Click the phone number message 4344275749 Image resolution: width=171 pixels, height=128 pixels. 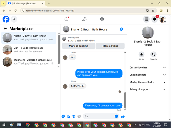coord(78,86)
